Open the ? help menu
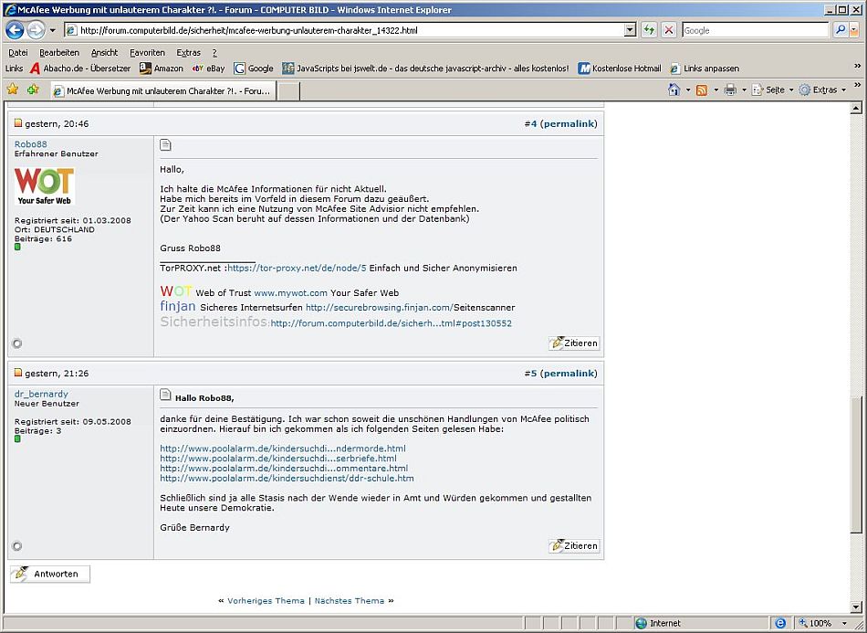The image size is (867, 633). (x=214, y=53)
